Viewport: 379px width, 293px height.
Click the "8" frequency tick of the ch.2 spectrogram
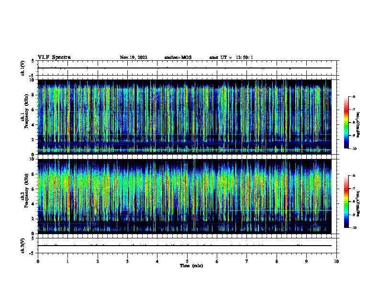coord(33,174)
